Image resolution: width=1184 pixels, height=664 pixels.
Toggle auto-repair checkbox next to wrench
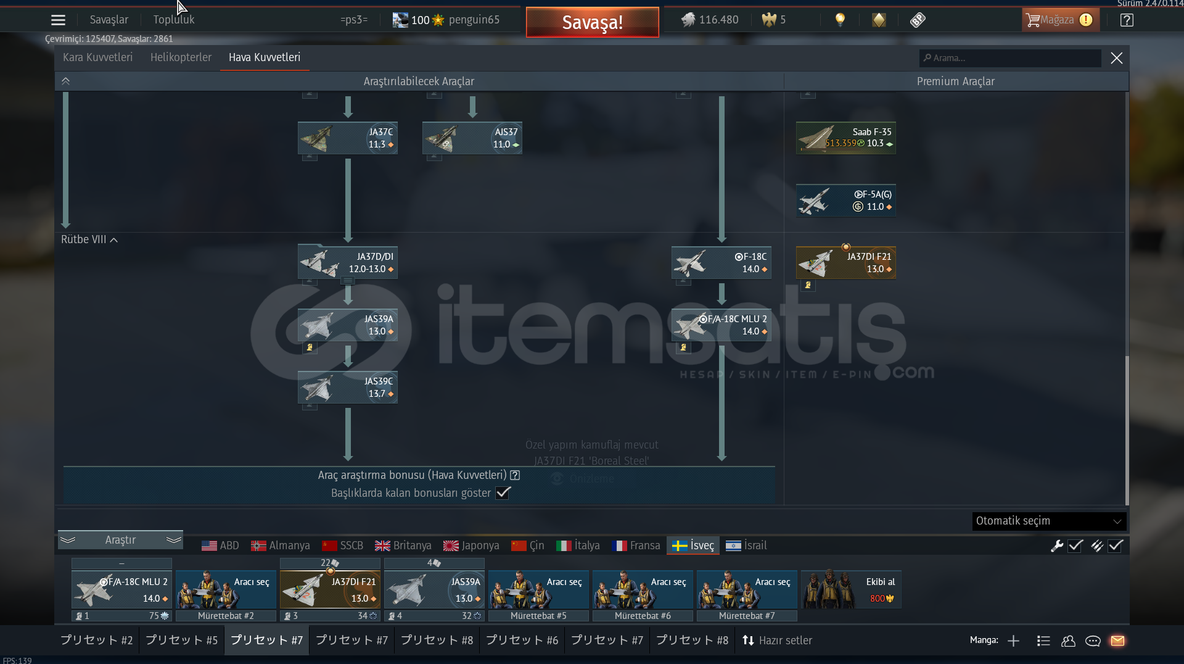pos(1075,546)
